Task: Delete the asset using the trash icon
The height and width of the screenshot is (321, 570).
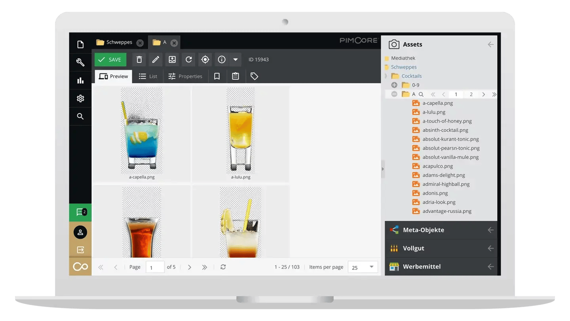Action: point(139,59)
